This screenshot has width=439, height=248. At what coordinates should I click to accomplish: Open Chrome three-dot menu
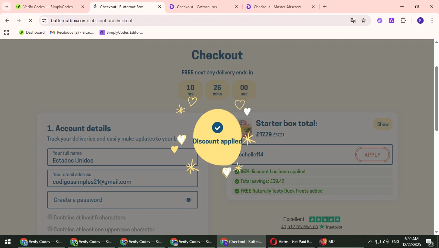432,20
